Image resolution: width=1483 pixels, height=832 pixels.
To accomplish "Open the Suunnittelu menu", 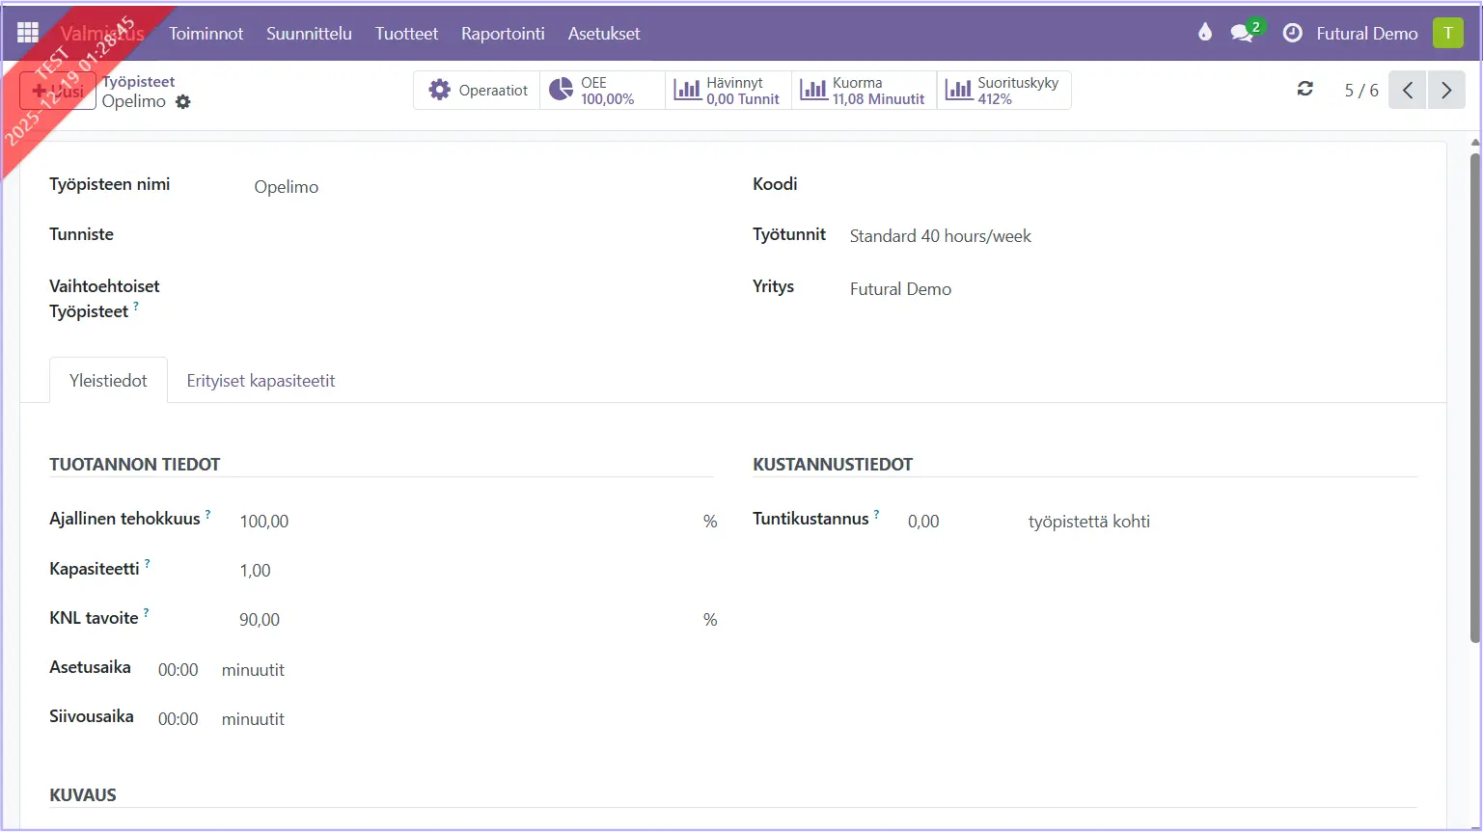I will 309,34.
